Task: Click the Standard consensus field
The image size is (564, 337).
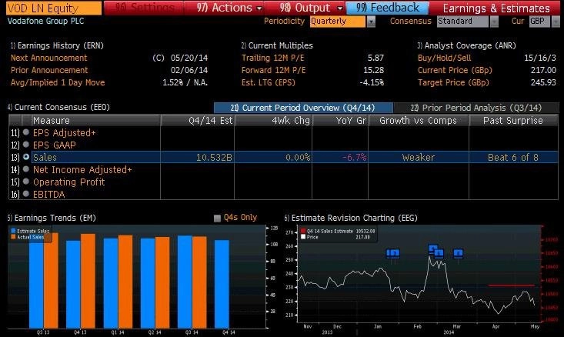Action: pos(463,22)
